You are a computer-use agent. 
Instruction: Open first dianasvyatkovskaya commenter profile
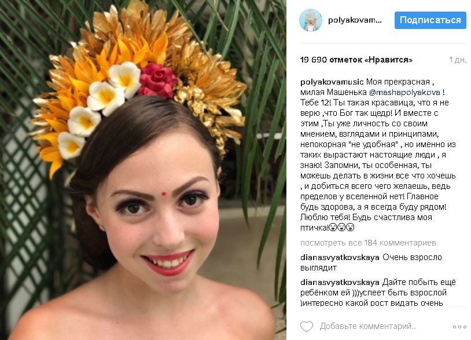coord(340,258)
